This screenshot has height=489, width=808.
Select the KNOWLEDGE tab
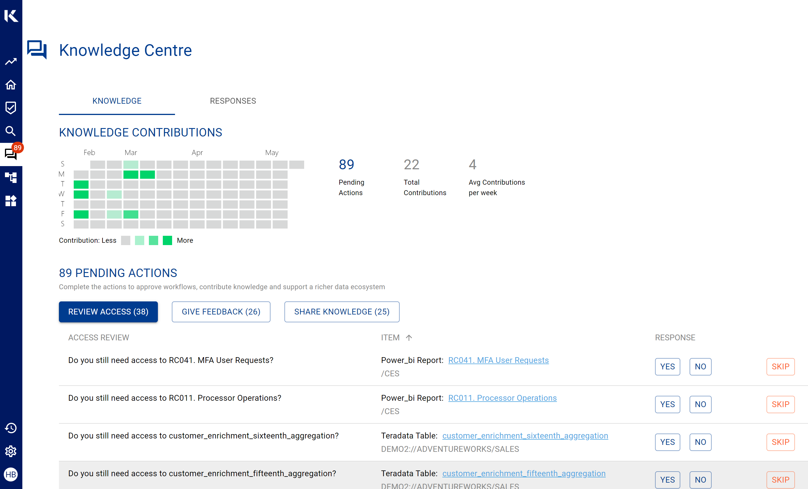point(117,101)
